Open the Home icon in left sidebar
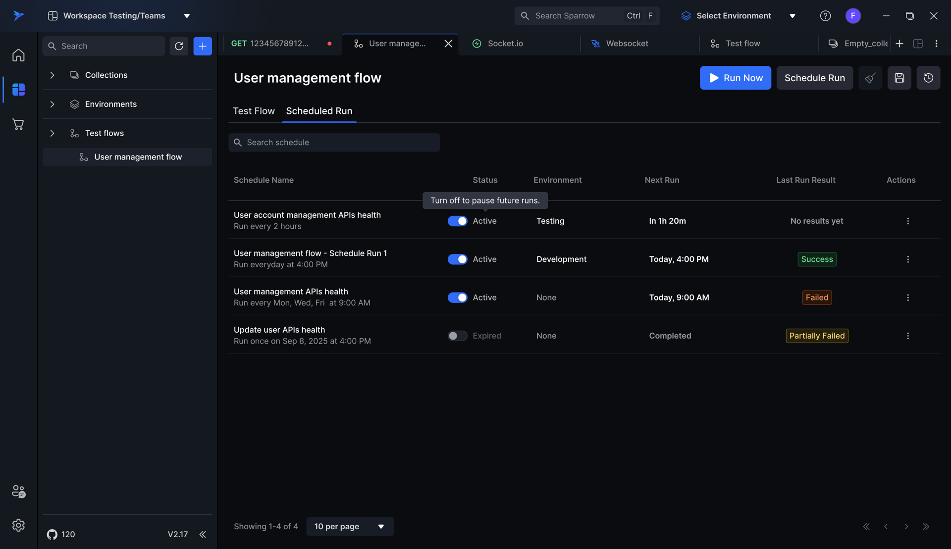Screen dimensions: 951x549 18,55
